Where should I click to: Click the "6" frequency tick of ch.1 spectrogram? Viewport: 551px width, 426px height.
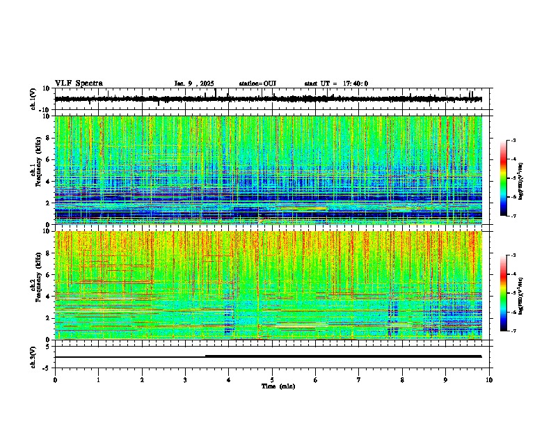click(x=49, y=159)
